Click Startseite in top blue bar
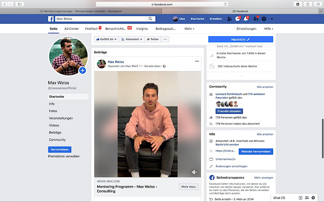324x202 pixels. [x=197, y=19]
